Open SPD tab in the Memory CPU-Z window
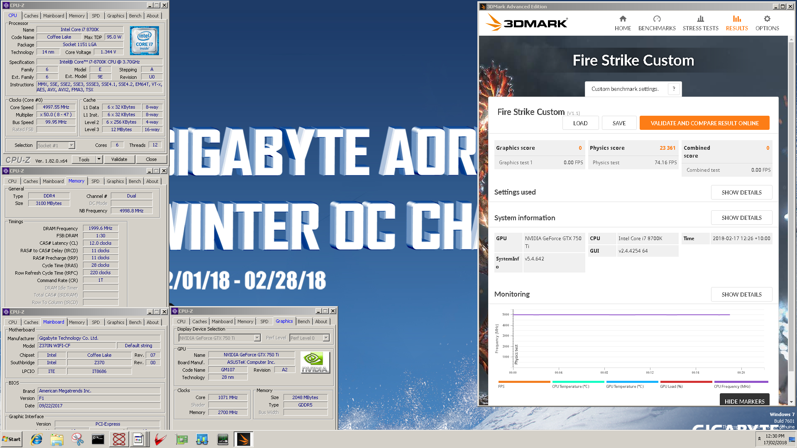Viewport: 797px width, 448px height. (x=95, y=181)
